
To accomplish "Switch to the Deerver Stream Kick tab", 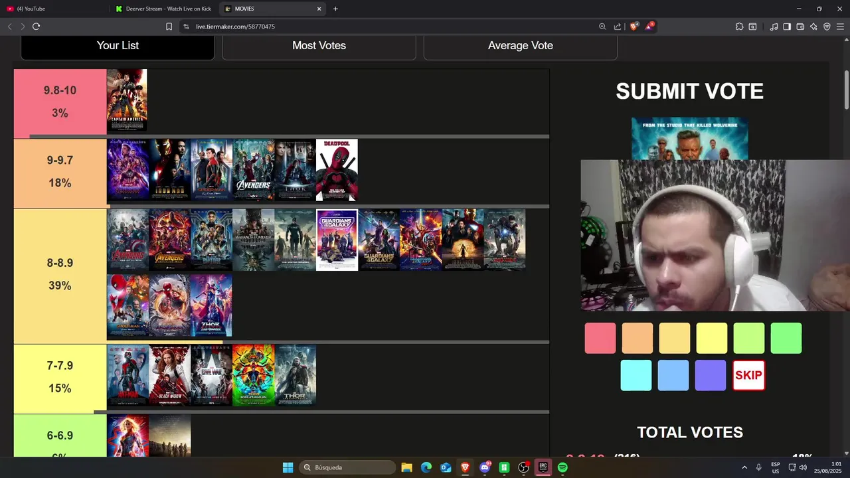I will [163, 9].
